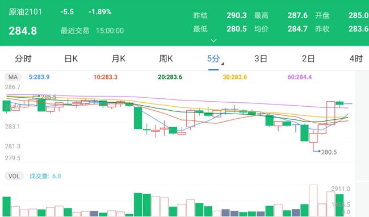
Task: Tap the 原油2101 contract name
Action: 25,12
